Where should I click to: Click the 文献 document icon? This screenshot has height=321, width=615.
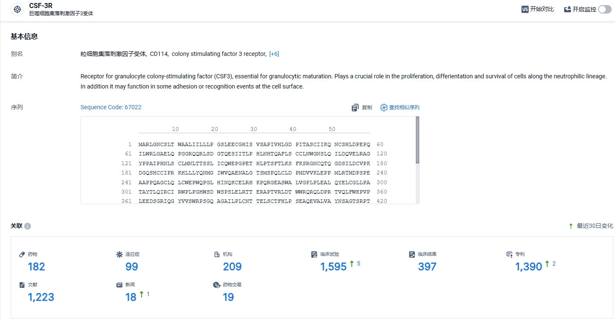pos(22,285)
